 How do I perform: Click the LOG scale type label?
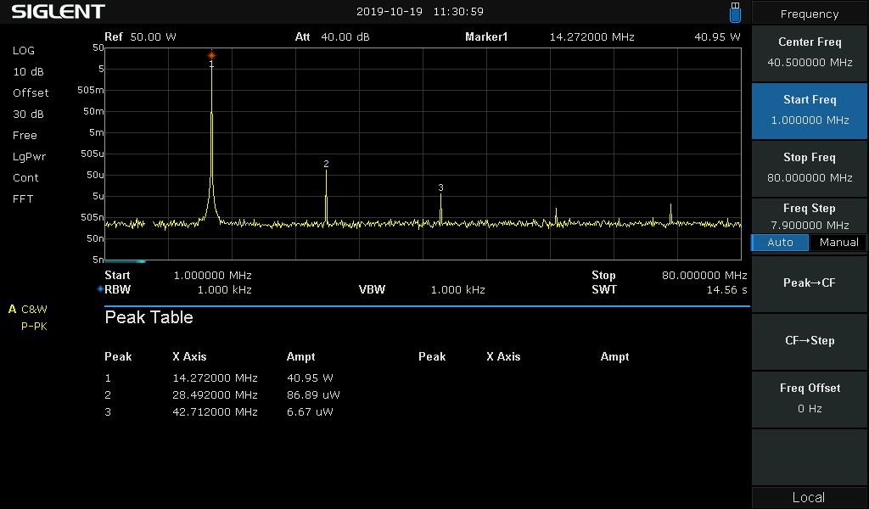23,50
